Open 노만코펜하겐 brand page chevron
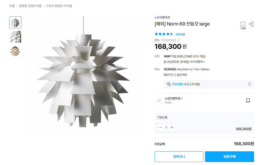260x165 pixels. tap(182, 99)
